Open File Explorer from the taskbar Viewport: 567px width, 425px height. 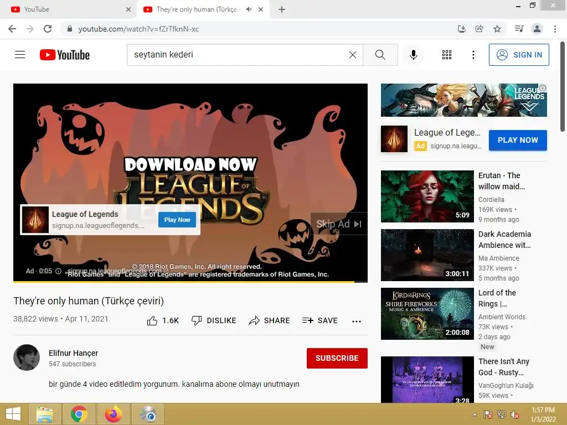click(x=45, y=414)
